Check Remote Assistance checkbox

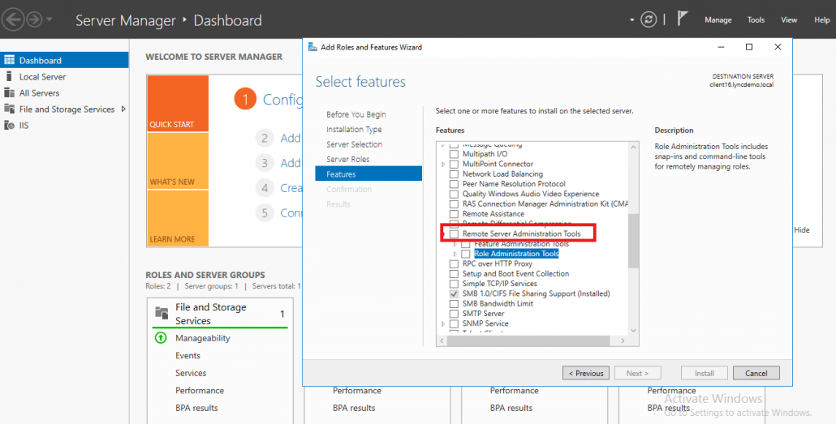tap(454, 214)
